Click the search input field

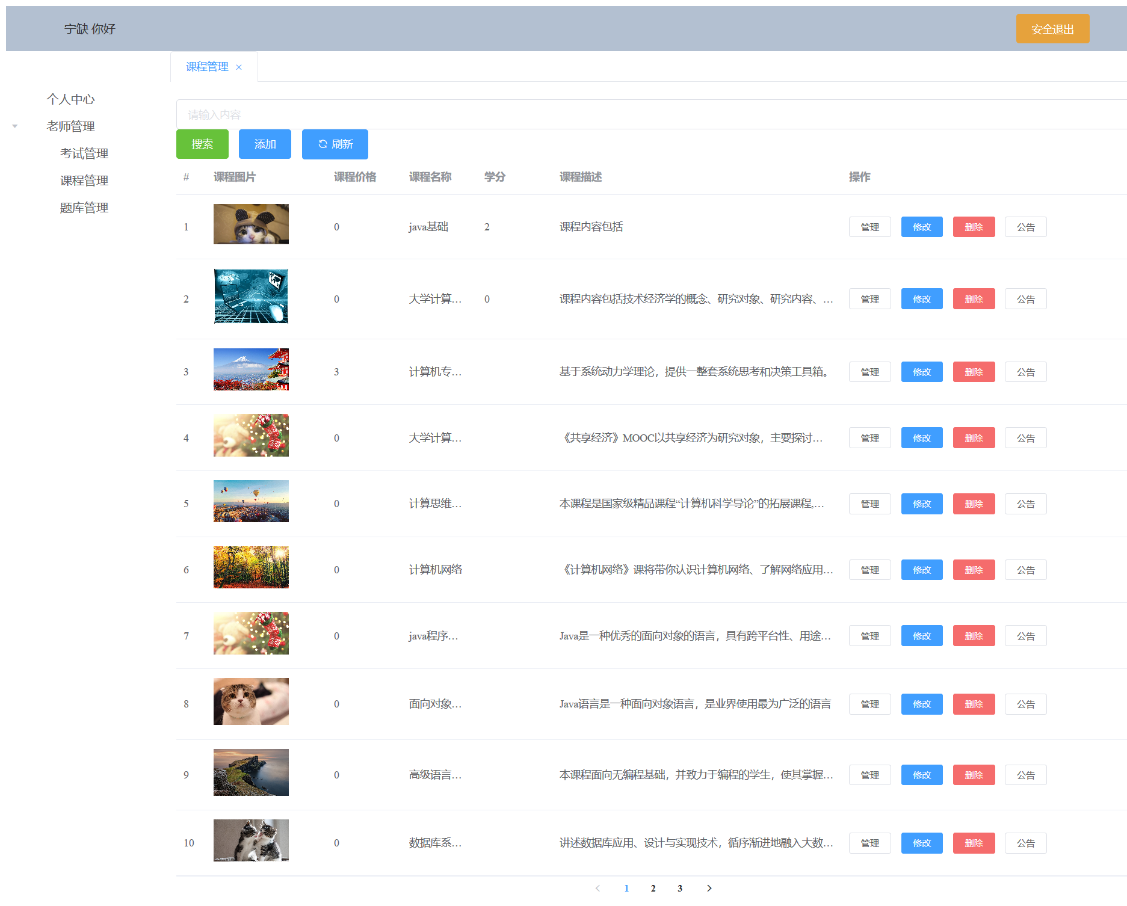pyautogui.click(x=542, y=114)
